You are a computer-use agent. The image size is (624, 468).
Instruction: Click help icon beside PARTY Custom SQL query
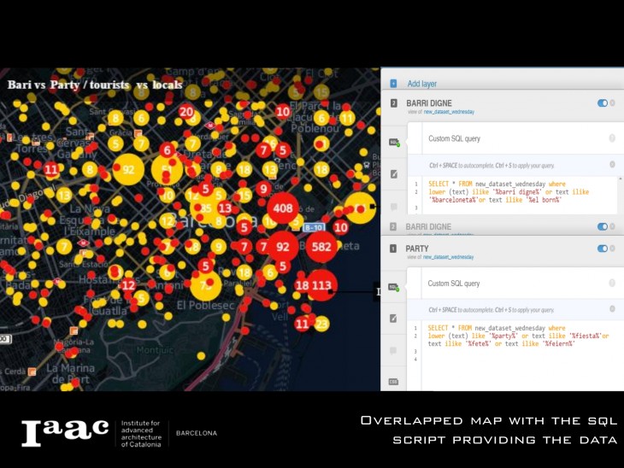pyautogui.click(x=612, y=284)
